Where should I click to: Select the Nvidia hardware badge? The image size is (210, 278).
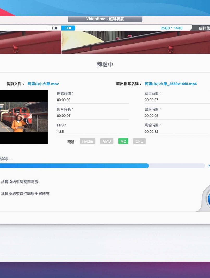pos(88,141)
